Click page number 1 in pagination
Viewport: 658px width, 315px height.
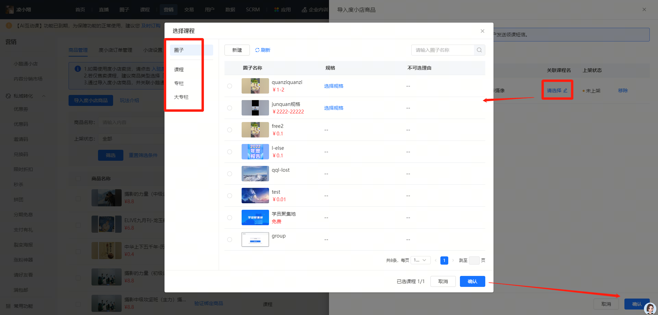click(444, 261)
